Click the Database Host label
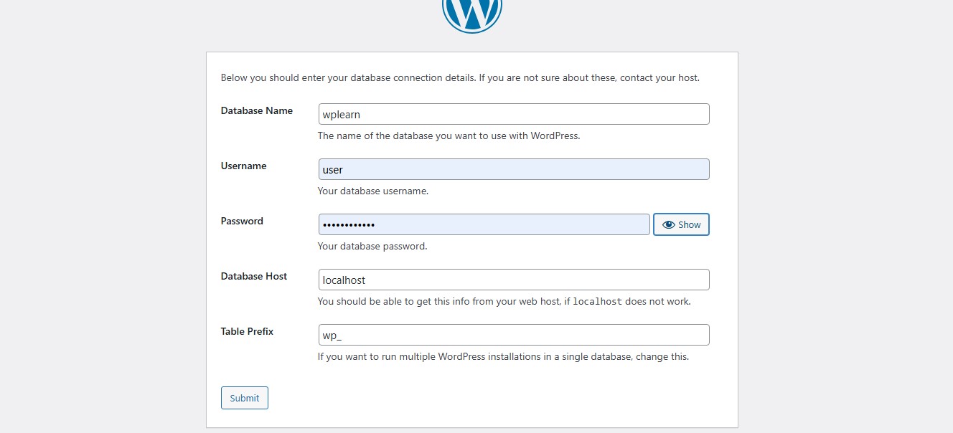Image resolution: width=953 pixels, height=433 pixels. coord(253,276)
